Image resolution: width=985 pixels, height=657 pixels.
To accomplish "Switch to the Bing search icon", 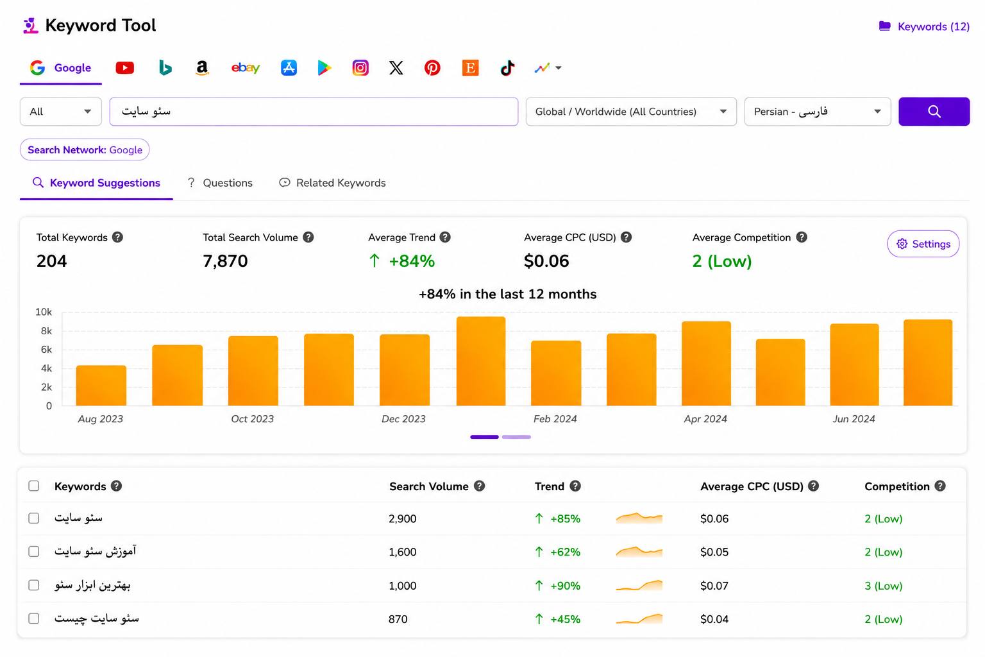I will click(165, 67).
